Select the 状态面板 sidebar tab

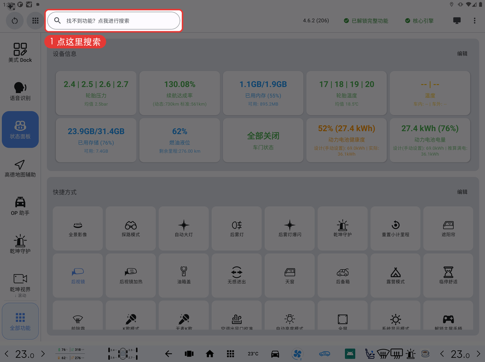[x=20, y=129]
